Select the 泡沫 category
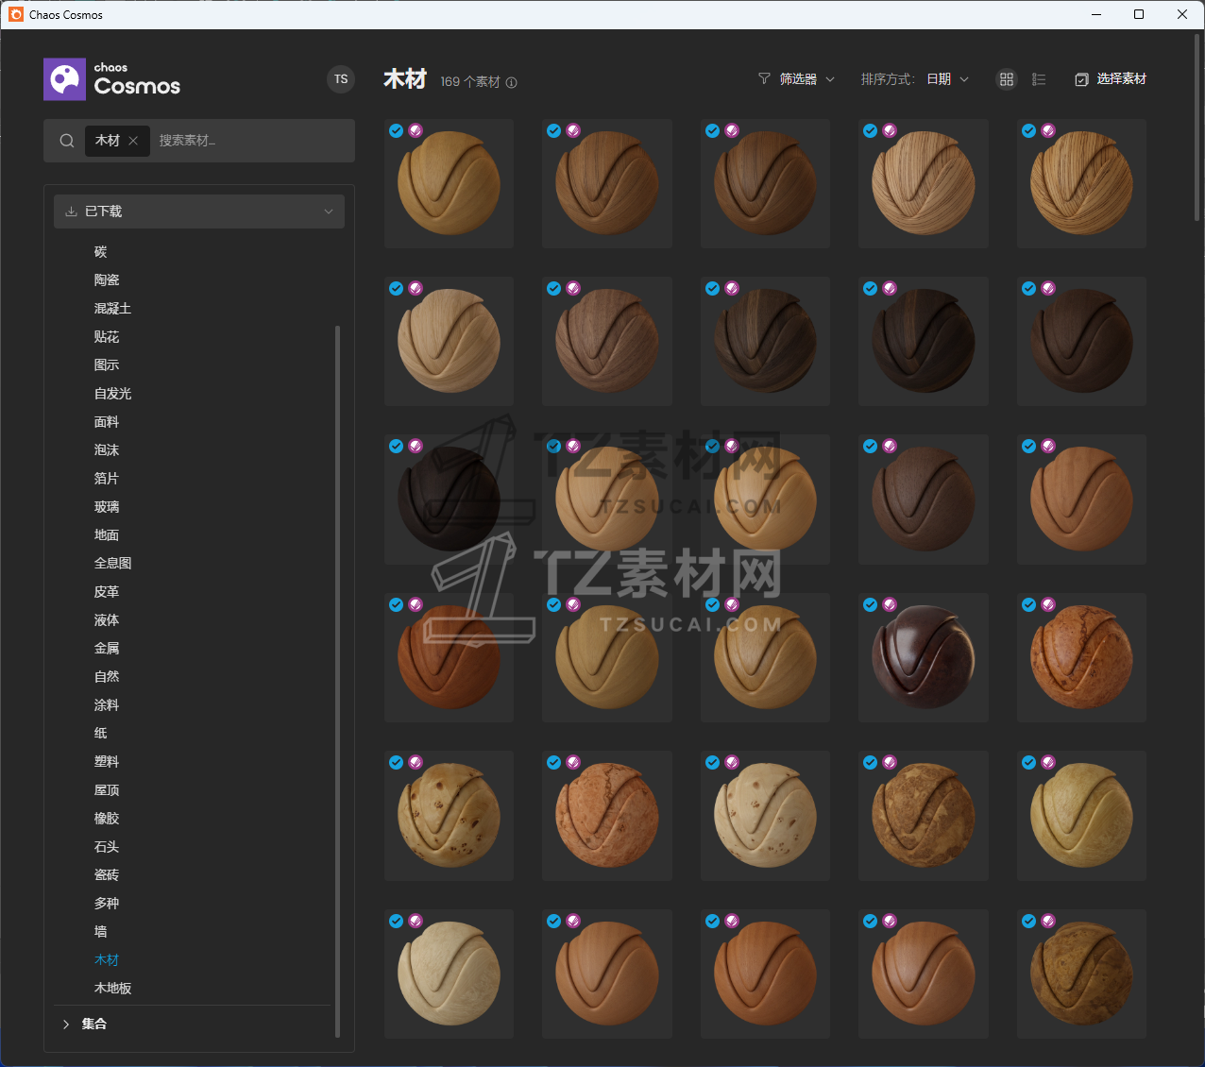Image resolution: width=1205 pixels, height=1067 pixels. point(107,450)
